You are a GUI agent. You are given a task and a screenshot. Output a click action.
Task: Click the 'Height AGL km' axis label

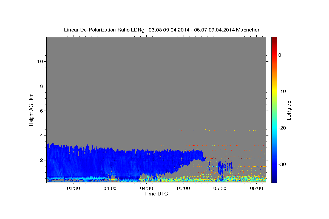point(32,109)
